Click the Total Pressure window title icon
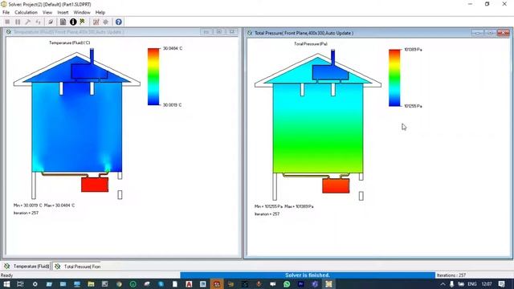This screenshot has height=289, width=514. pos(250,33)
